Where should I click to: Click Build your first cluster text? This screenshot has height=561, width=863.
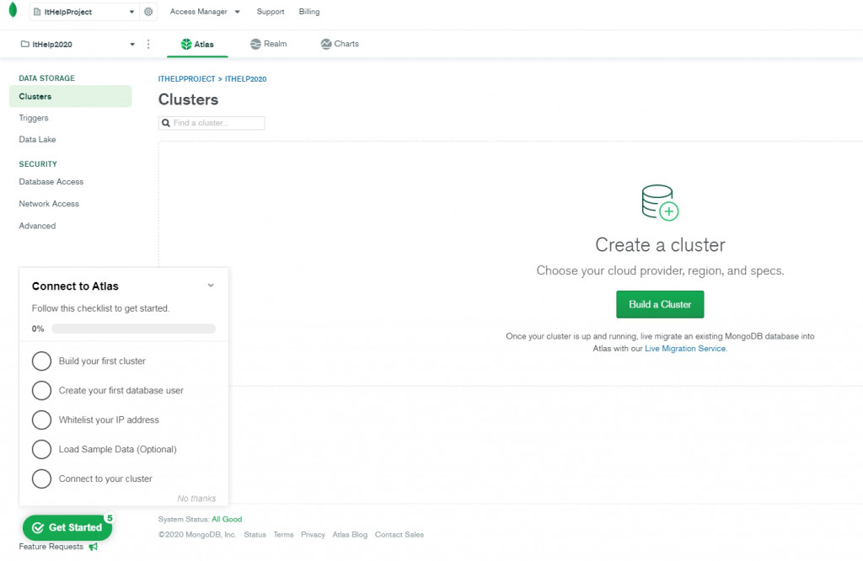click(102, 361)
